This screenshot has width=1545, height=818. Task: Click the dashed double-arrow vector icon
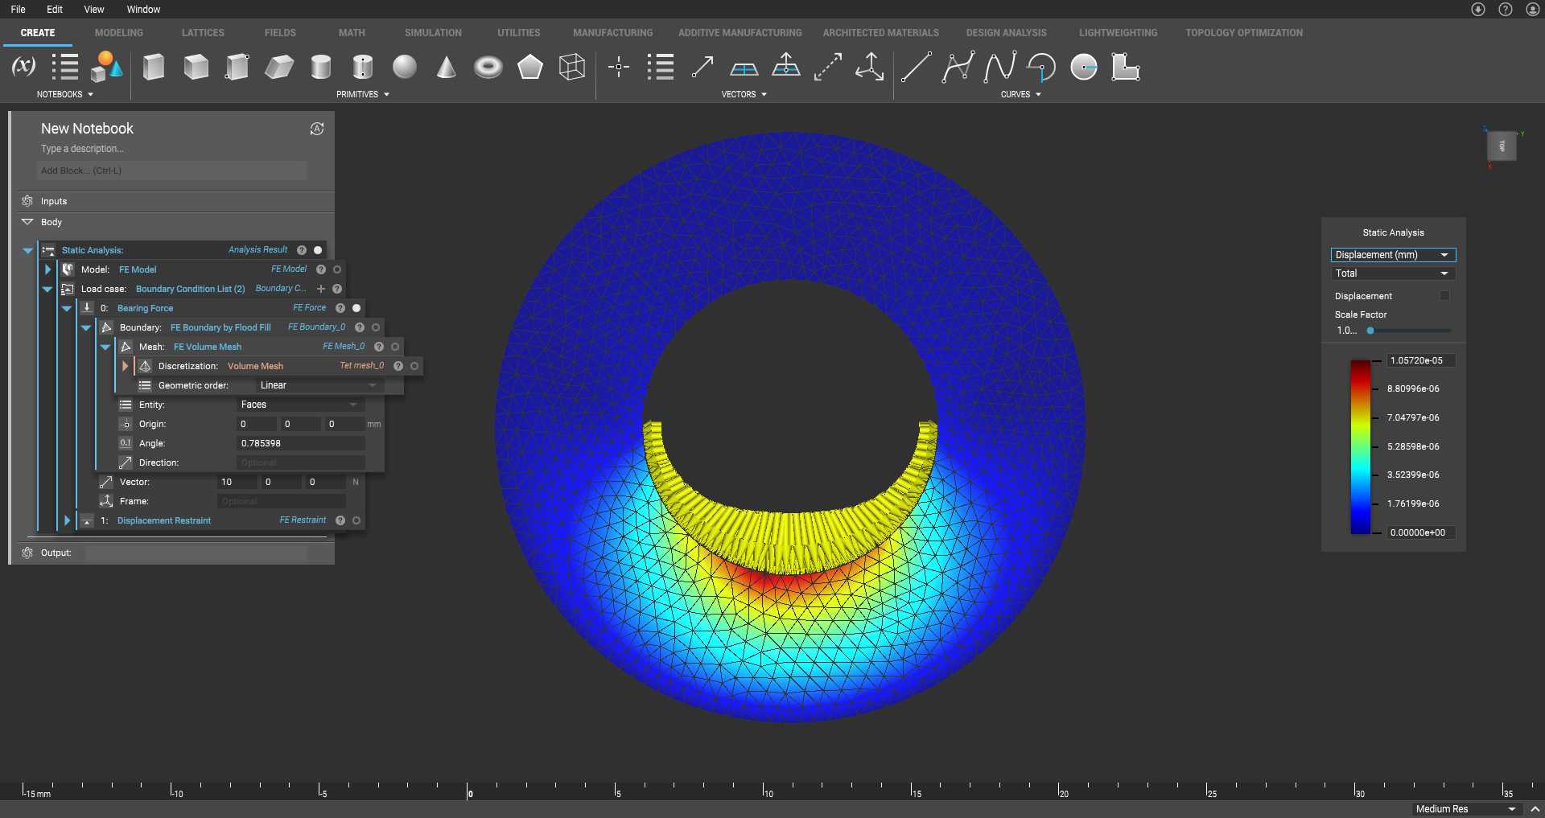click(828, 68)
